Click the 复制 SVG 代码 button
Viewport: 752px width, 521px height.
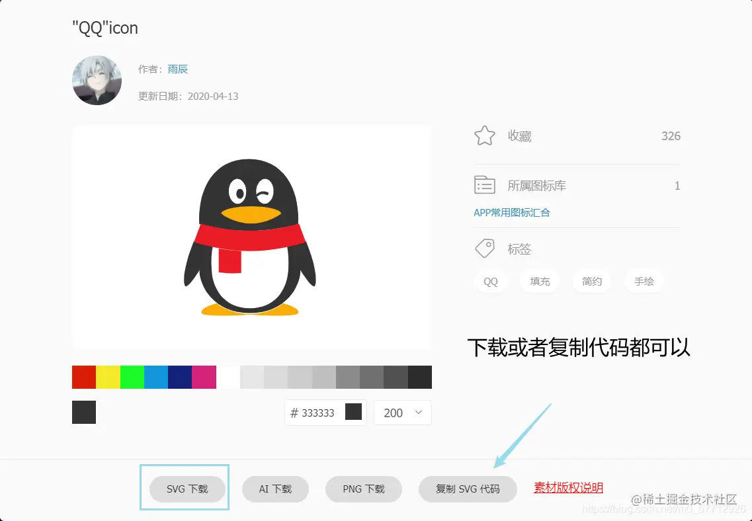tap(468, 489)
